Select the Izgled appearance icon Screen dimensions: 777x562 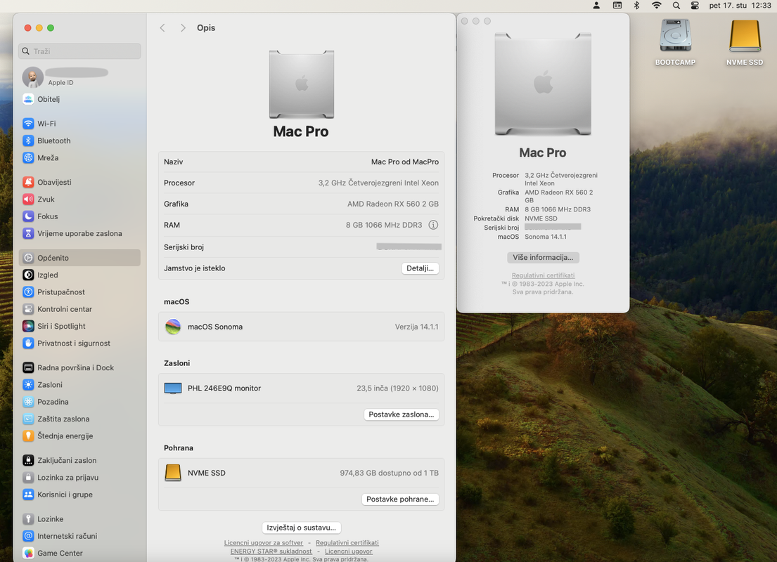(28, 275)
